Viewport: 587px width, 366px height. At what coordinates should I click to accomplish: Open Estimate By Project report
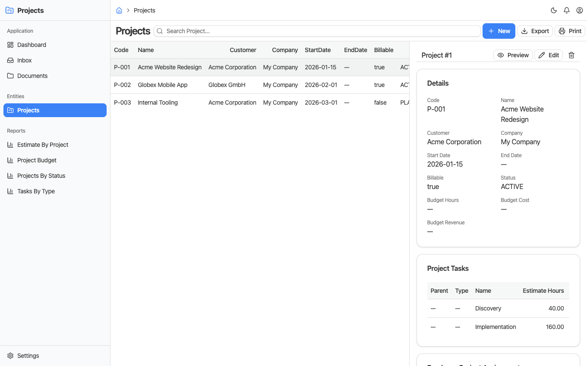pyautogui.click(x=55, y=145)
